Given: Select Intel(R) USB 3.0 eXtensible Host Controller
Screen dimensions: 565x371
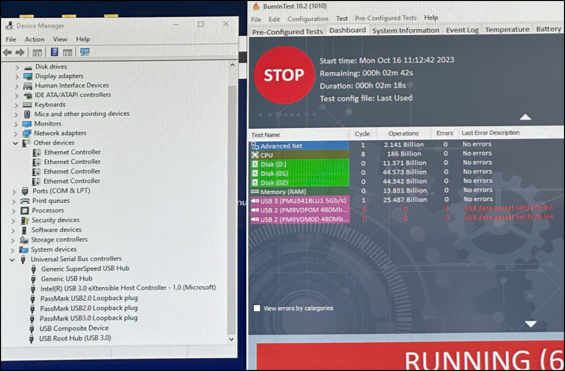Looking at the screenshot, I should pyautogui.click(x=128, y=288).
